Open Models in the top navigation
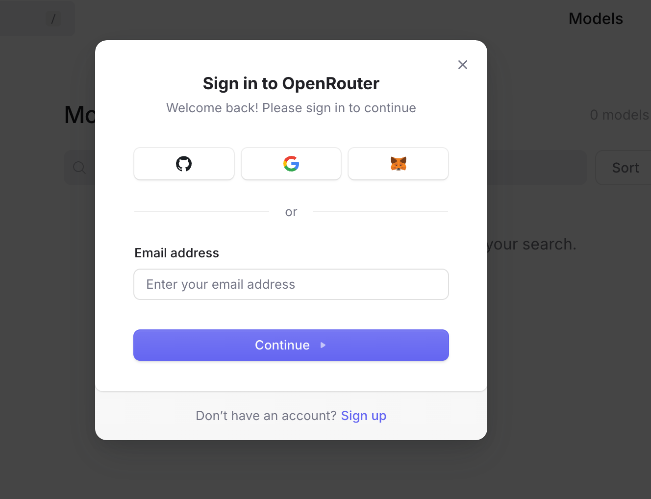The width and height of the screenshot is (651, 499). [596, 19]
